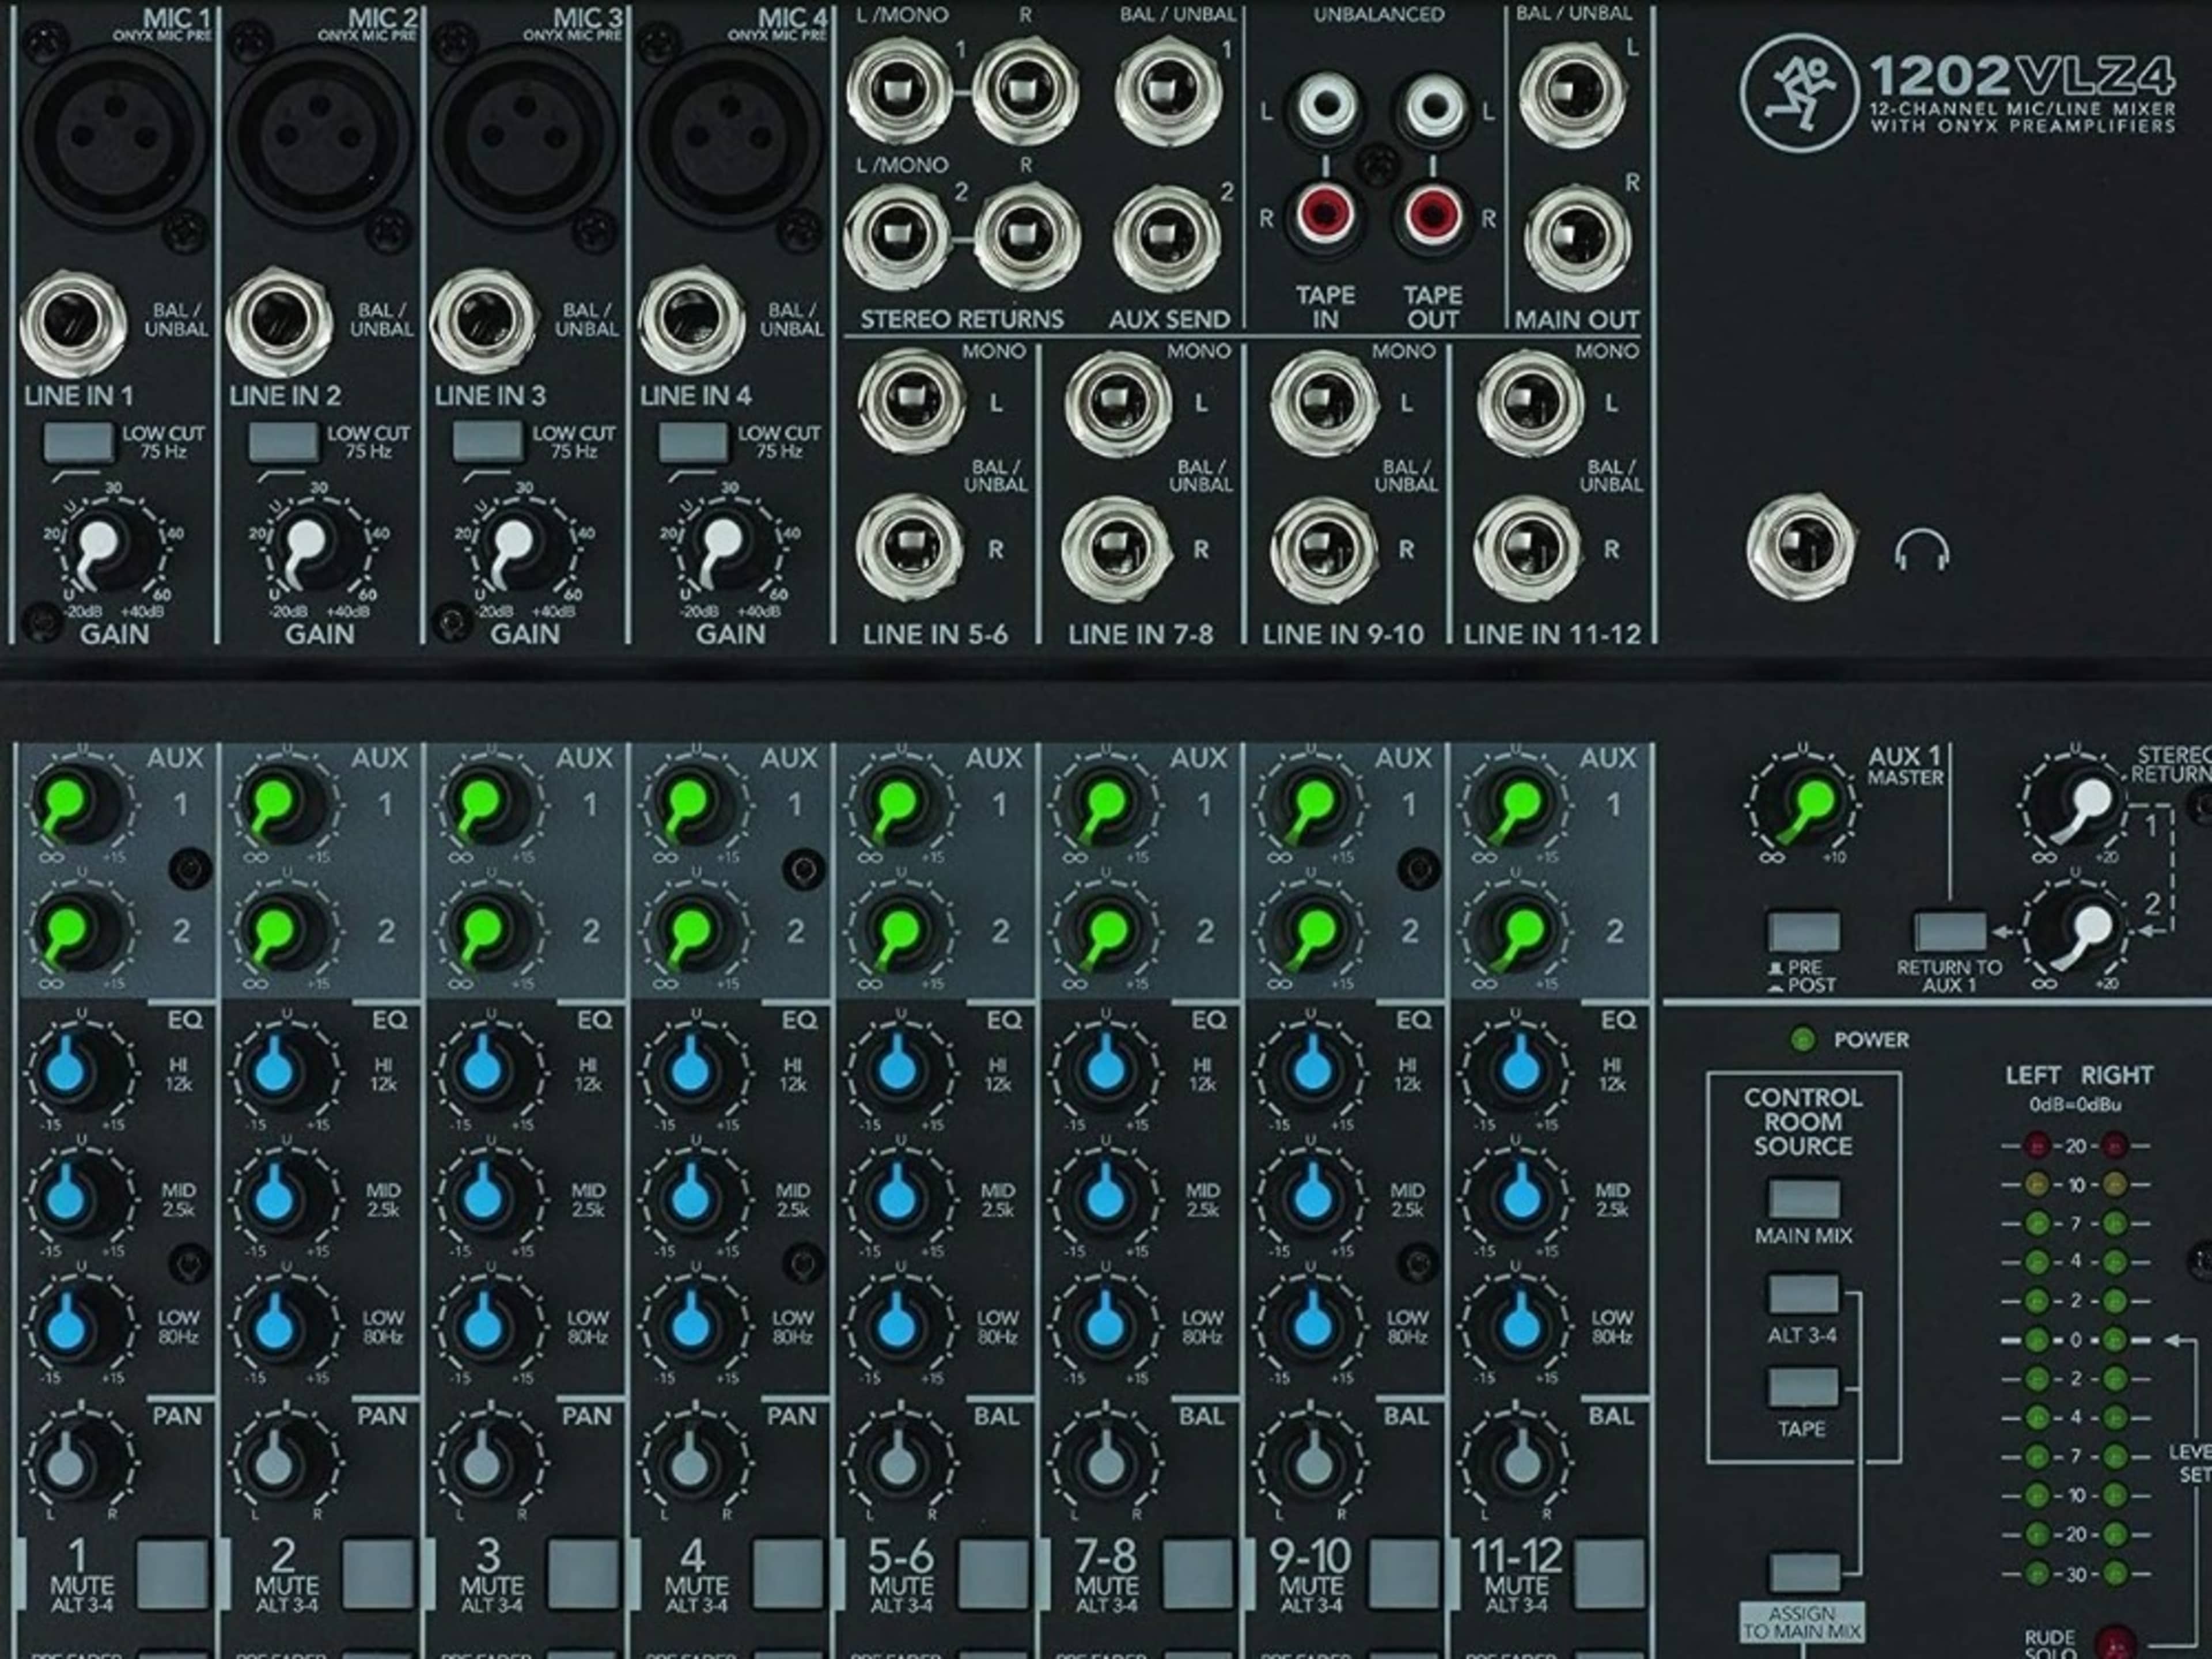Toggle channel 4 LOW CUT 75 Hz switch
This screenshot has height=1659, width=2212.
click(693, 441)
